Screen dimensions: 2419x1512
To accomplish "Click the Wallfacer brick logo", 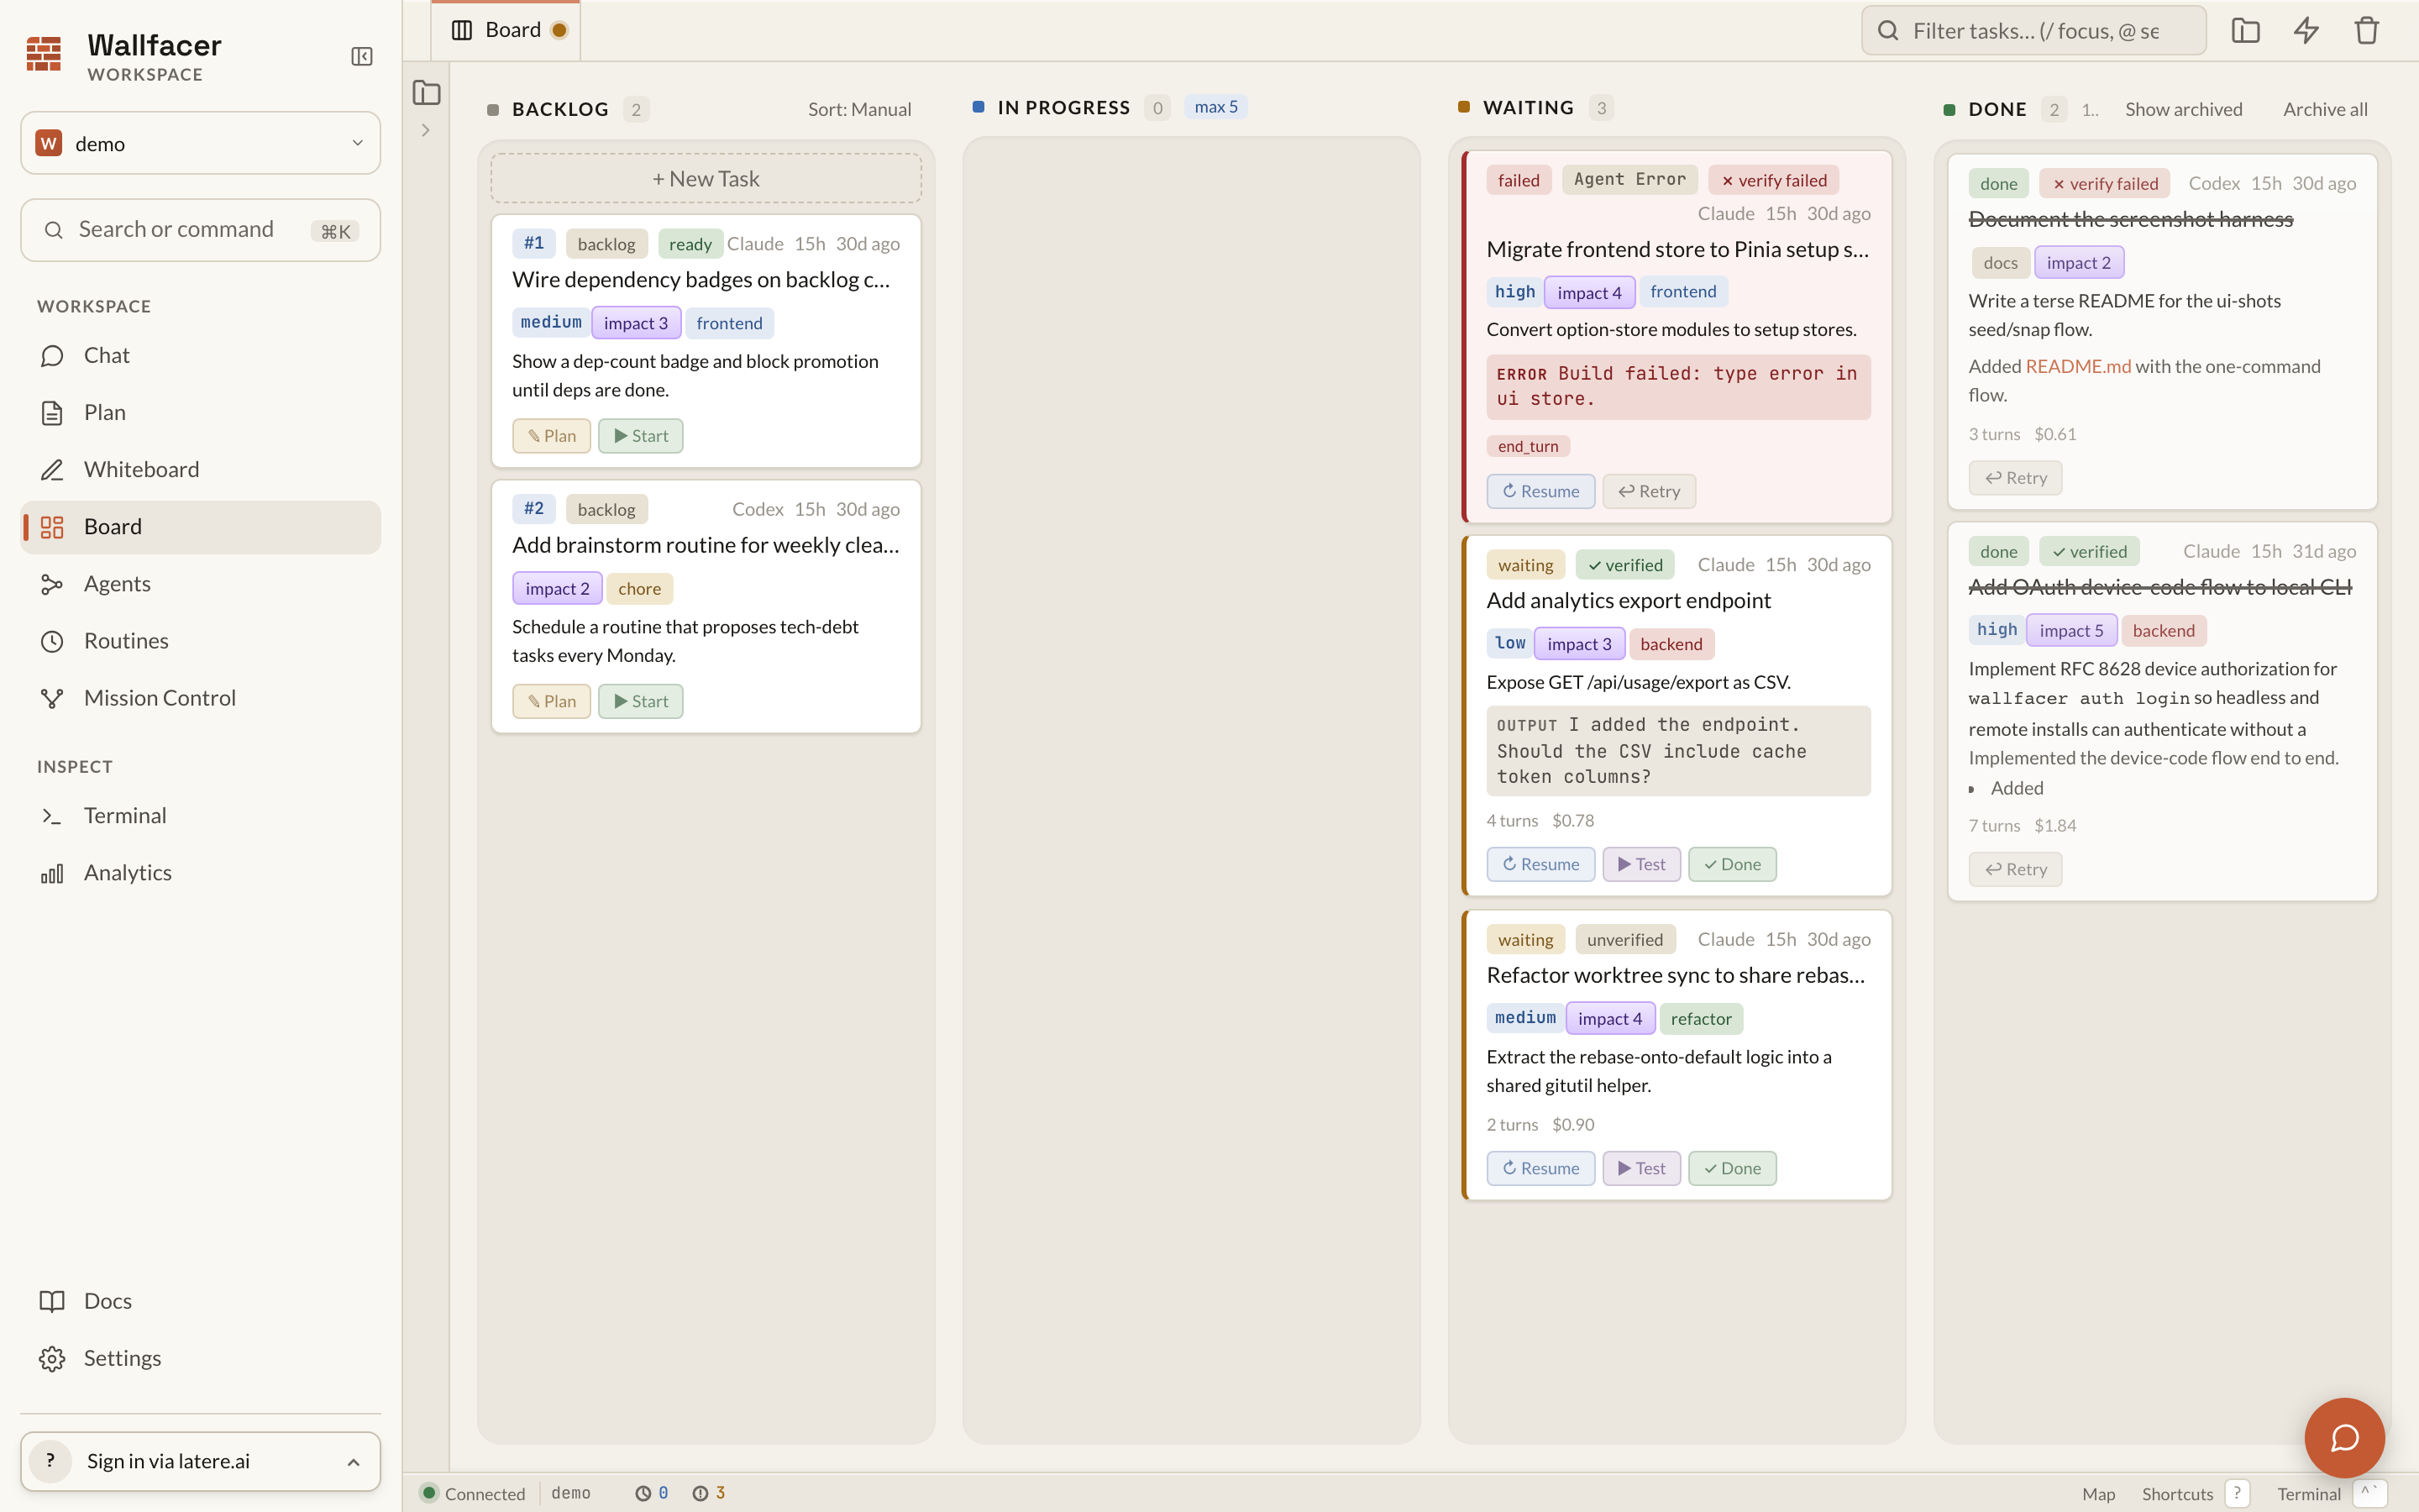I will [44, 54].
